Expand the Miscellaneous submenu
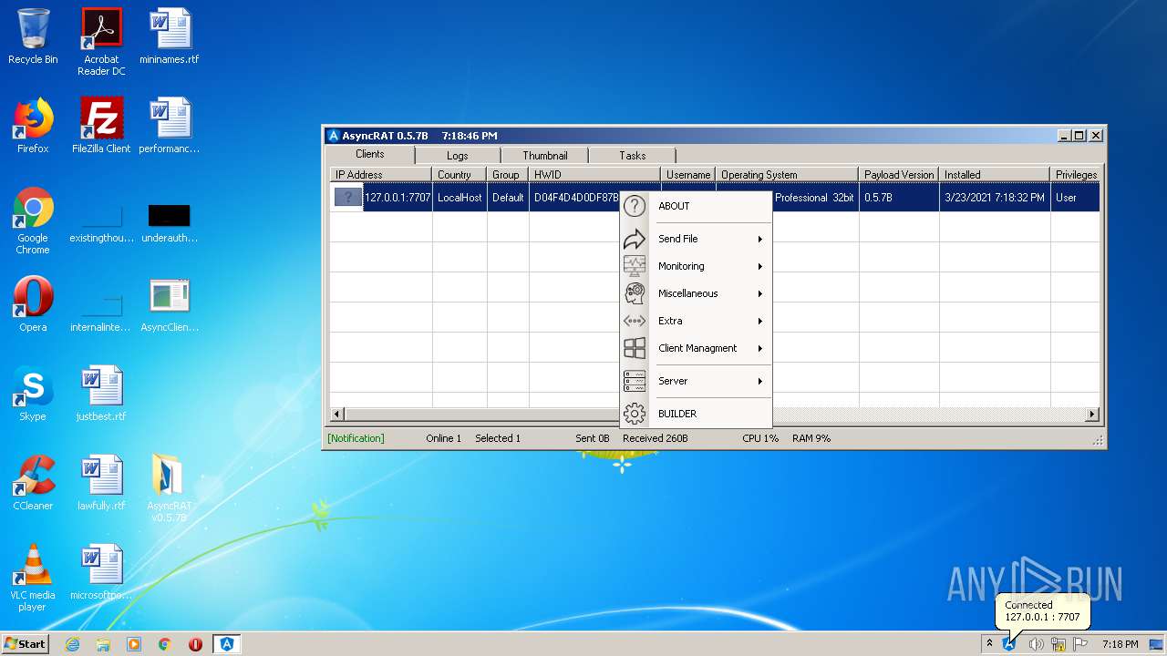This screenshot has height=656, width=1167. coord(759,293)
